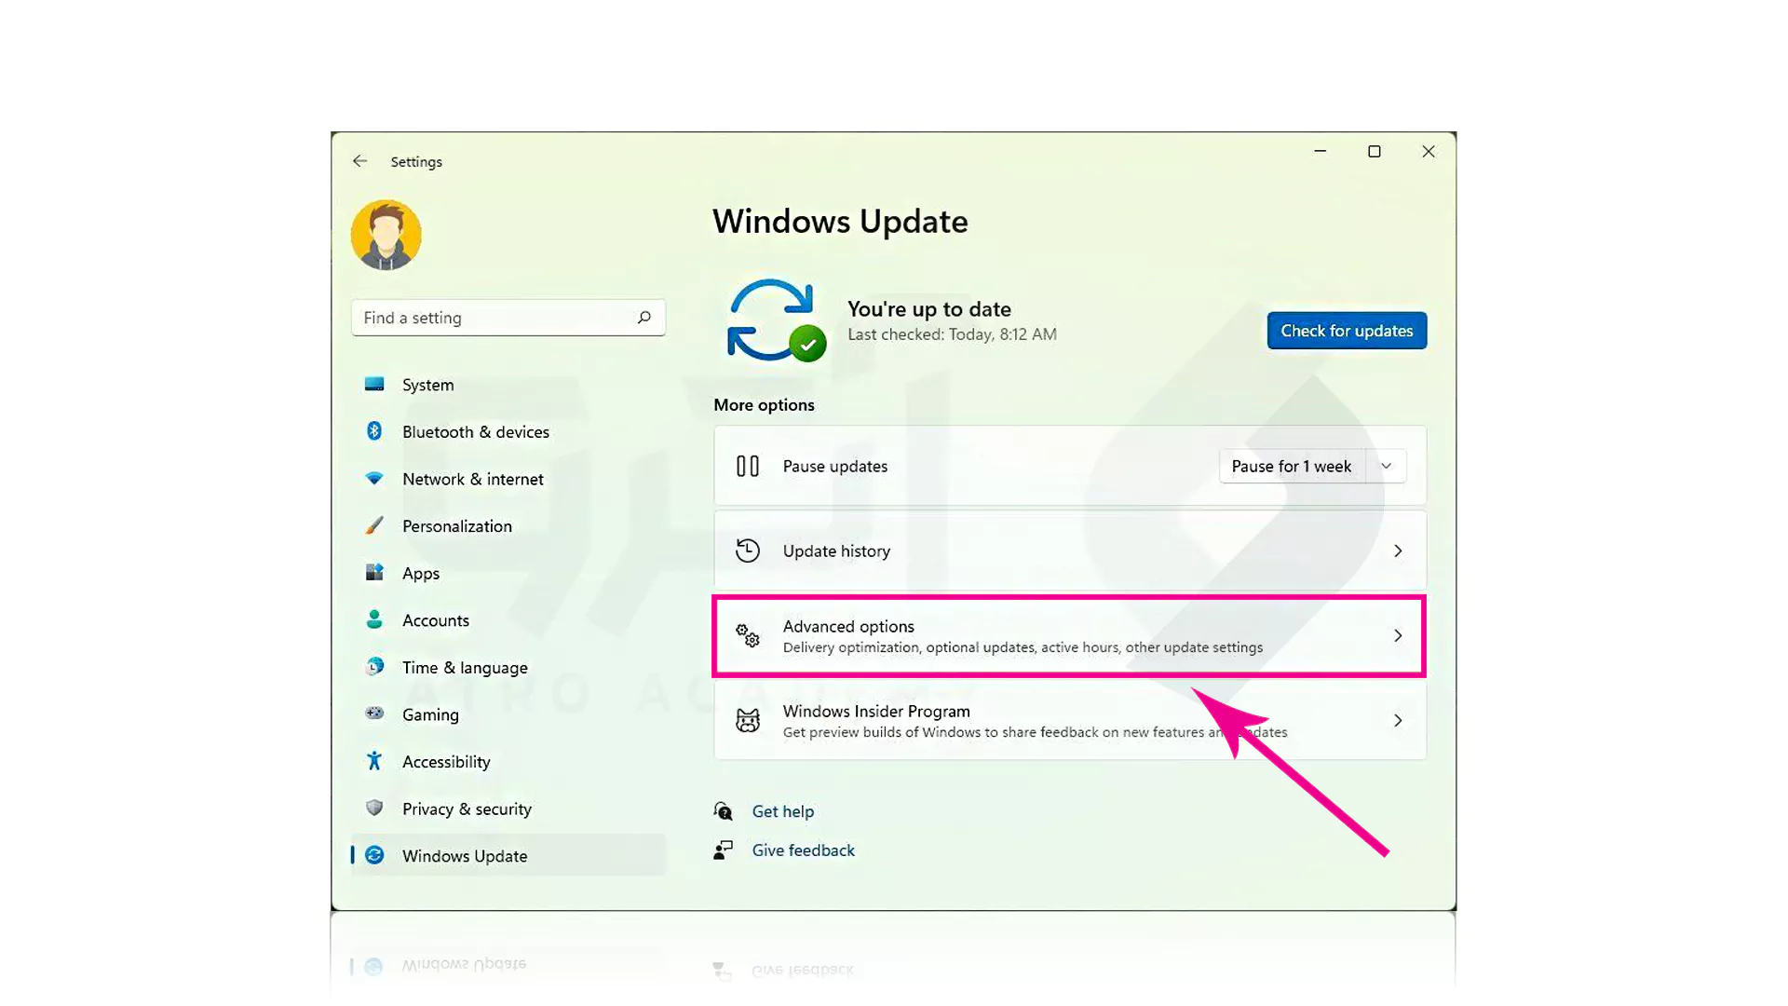1788x1006 pixels.
Task: Open Privacy & security settings
Action: click(467, 809)
